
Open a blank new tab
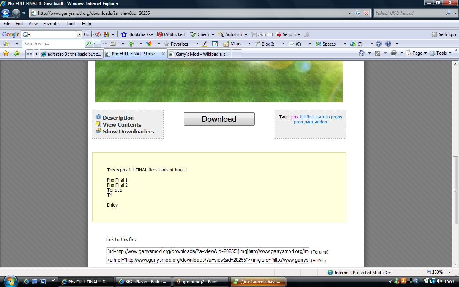coord(237,54)
